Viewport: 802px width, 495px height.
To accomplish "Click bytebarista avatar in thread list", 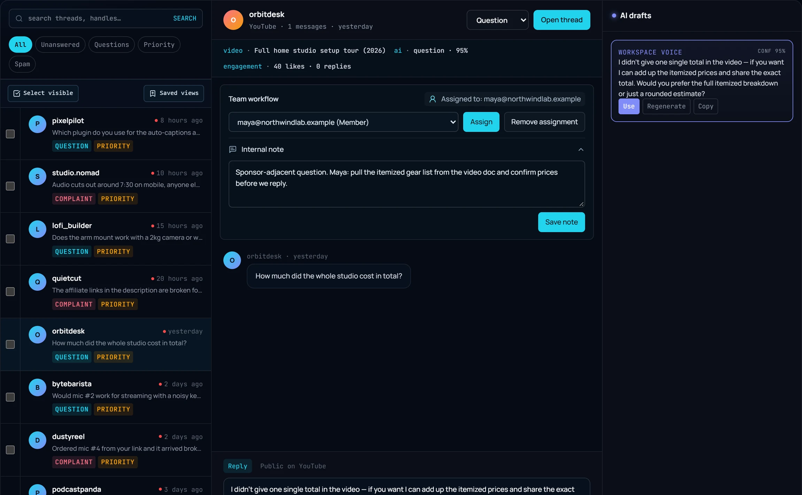I will pyautogui.click(x=37, y=387).
